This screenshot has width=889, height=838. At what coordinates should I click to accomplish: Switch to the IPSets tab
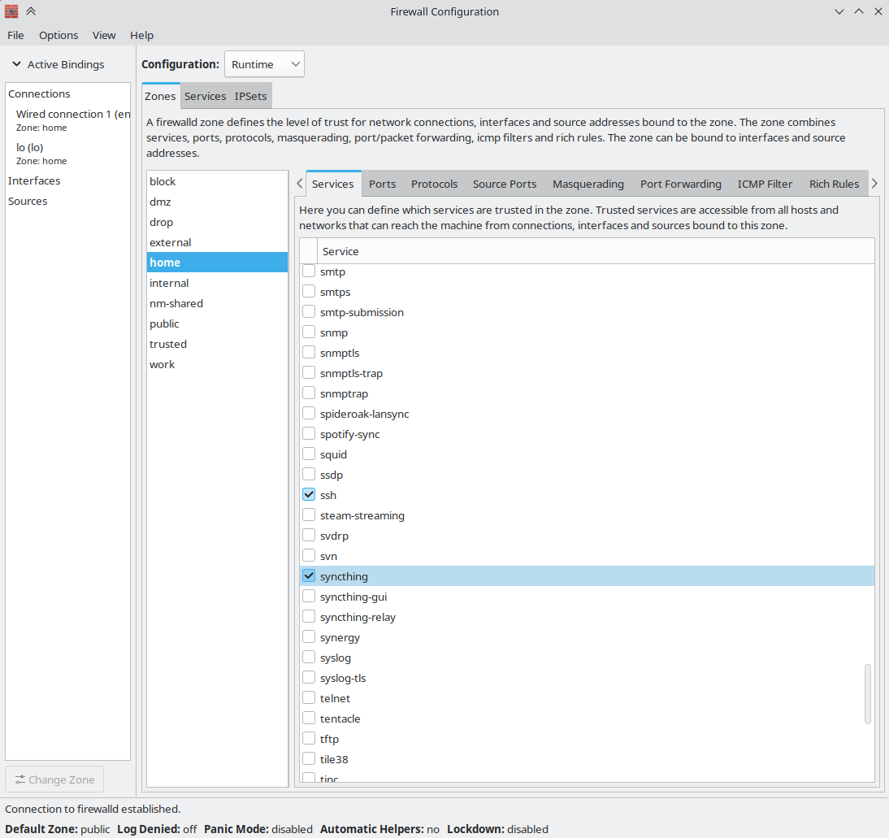[250, 95]
